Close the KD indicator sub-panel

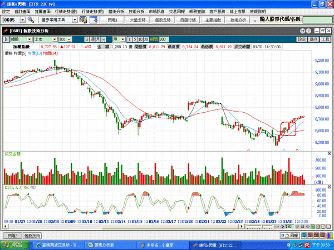pyautogui.click(x=330, y=187)
